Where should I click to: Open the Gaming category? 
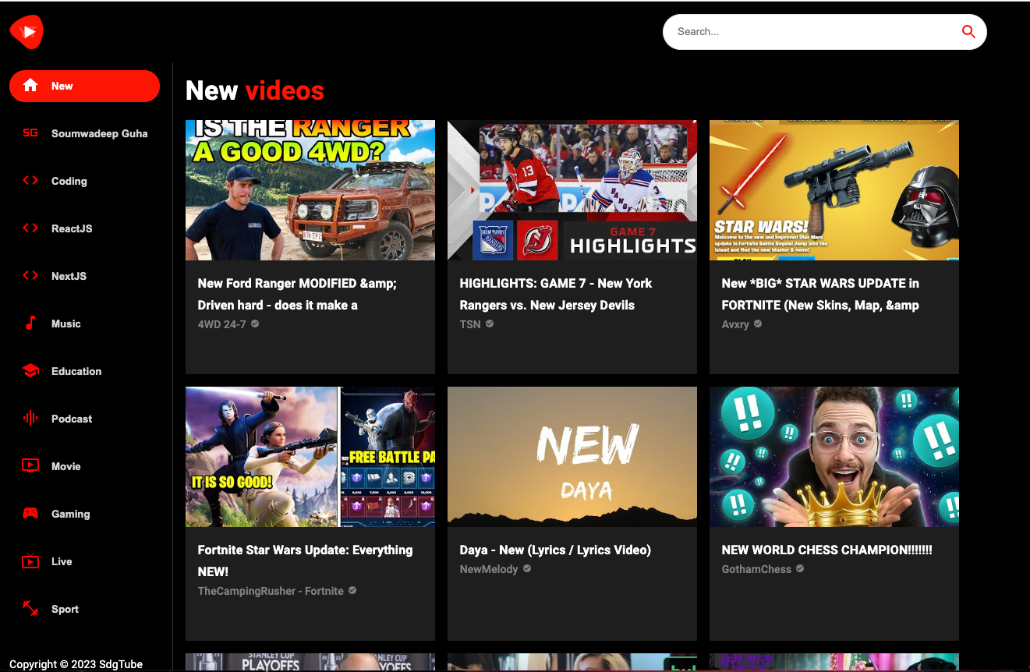coord(84,514)
